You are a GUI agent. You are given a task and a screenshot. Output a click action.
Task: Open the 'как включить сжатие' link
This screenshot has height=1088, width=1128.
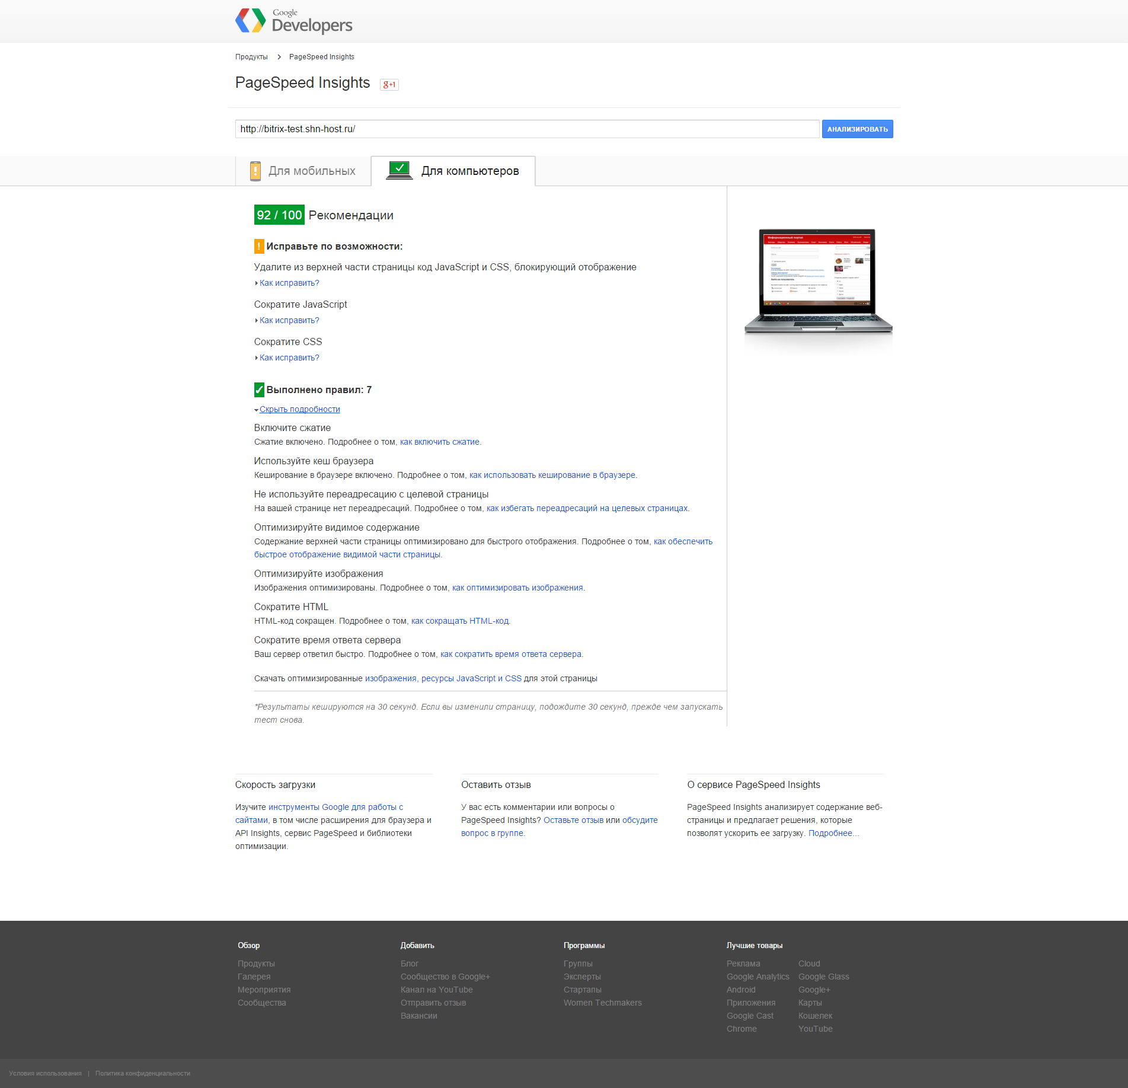point(439,442)
